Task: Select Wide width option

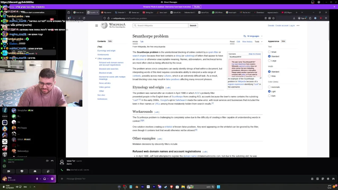Action: tap(269, 76)
